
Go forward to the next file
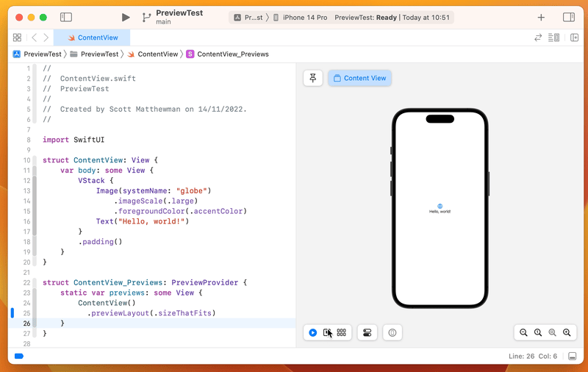[46, 37]
